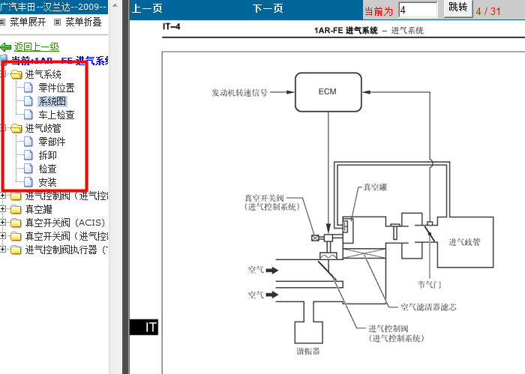Click the 真空开关阀（进气控 folder icon

[16, 236]
